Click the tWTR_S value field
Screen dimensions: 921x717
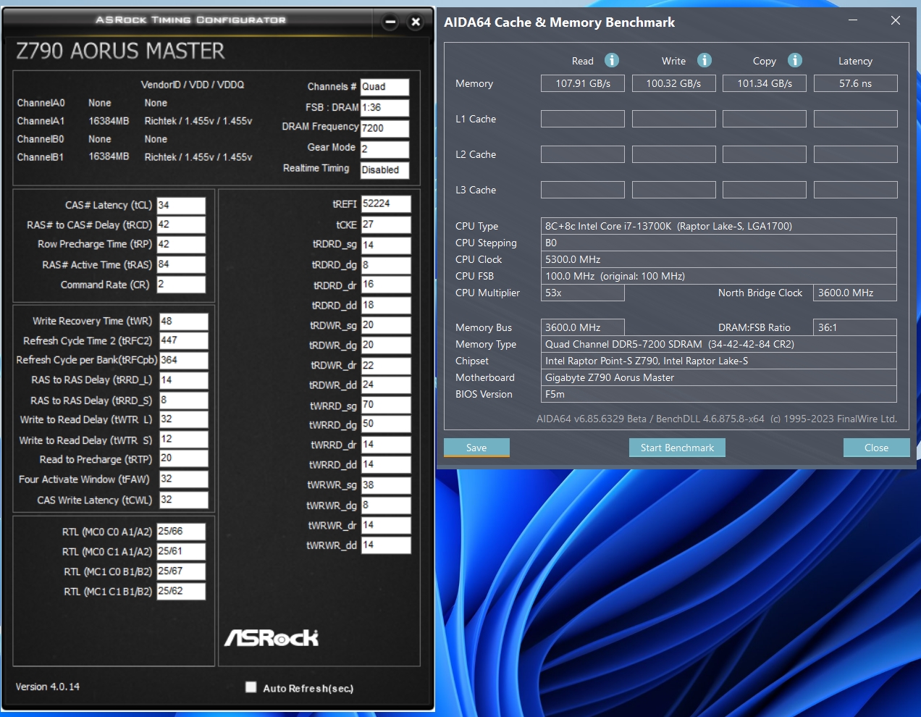183,440
